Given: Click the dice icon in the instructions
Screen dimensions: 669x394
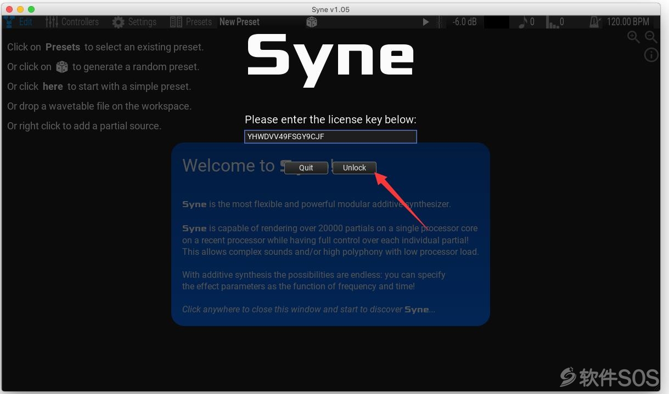Looking at the screenshot, I should pos(62,67).
